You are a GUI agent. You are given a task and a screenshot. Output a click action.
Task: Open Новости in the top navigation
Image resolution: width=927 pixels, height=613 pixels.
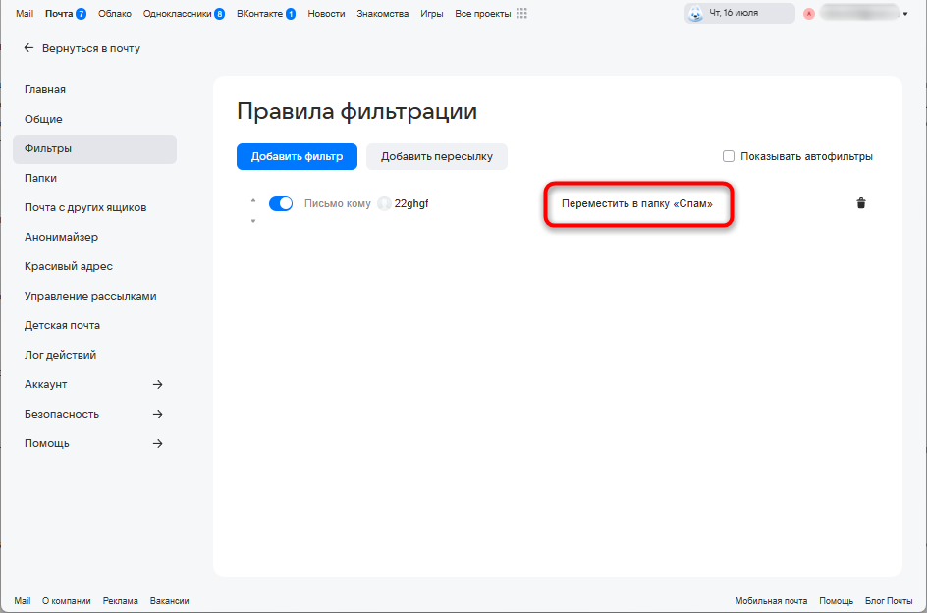coord(326,13)
